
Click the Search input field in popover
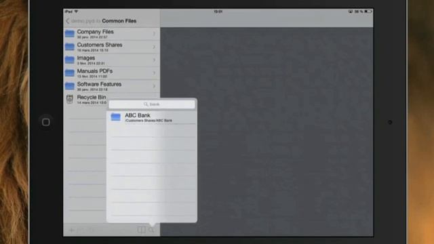tap(152, 104)
